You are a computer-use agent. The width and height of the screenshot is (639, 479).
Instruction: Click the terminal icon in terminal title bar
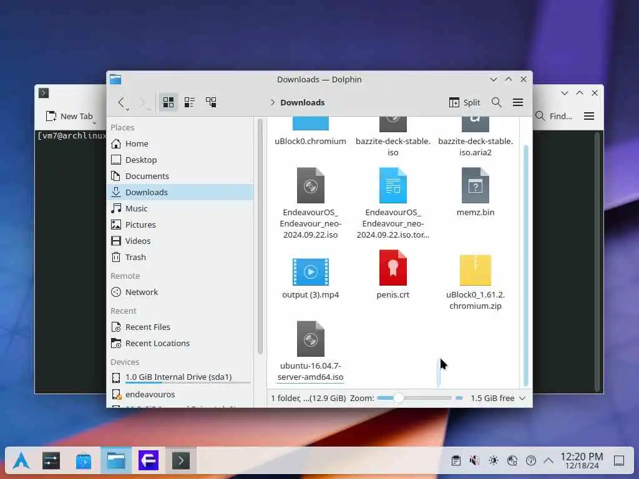(44, 94)
